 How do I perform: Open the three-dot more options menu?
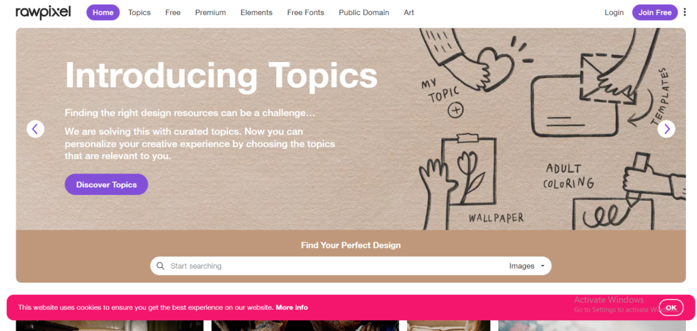click(x=685, y=12)
